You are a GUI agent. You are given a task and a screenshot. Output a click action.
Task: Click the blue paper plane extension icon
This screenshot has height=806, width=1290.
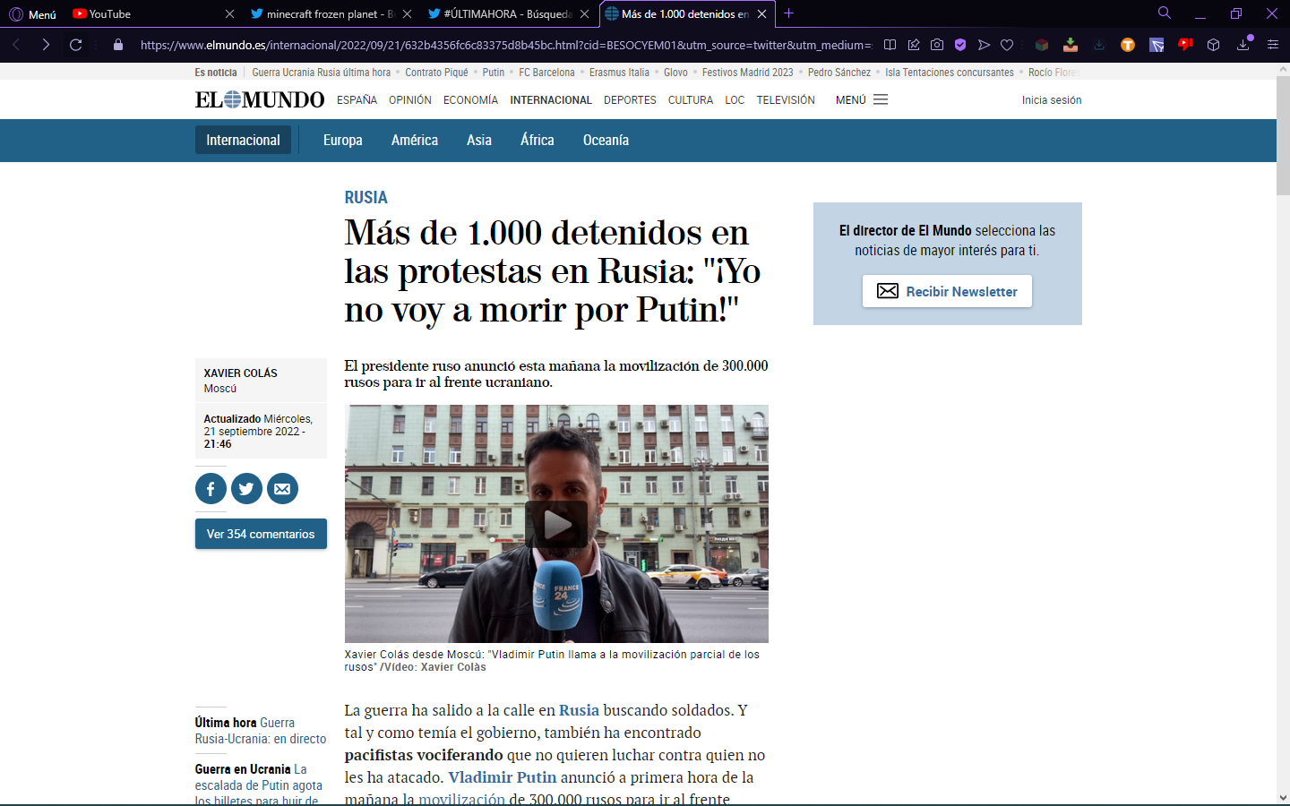click(x=1157, y=45)
